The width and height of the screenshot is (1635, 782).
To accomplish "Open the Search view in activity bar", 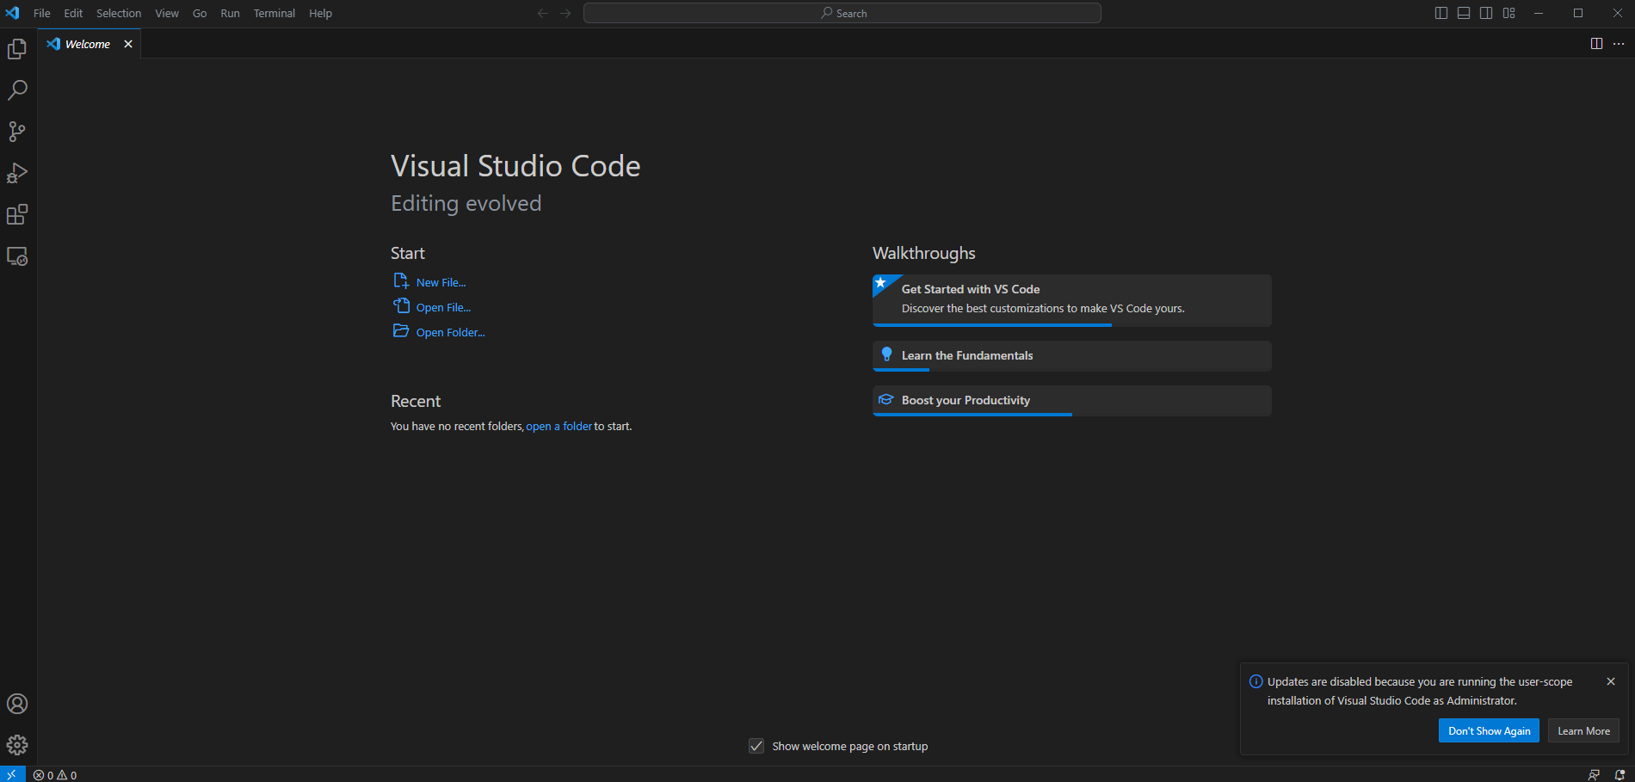I will coord(17,90).
